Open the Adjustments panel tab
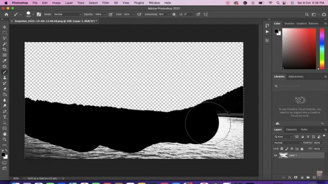 (296, 76)
